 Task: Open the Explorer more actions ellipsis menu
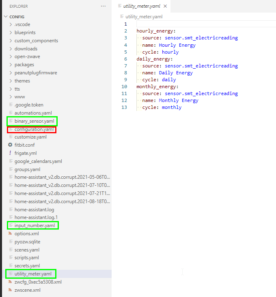click(103, 6)
